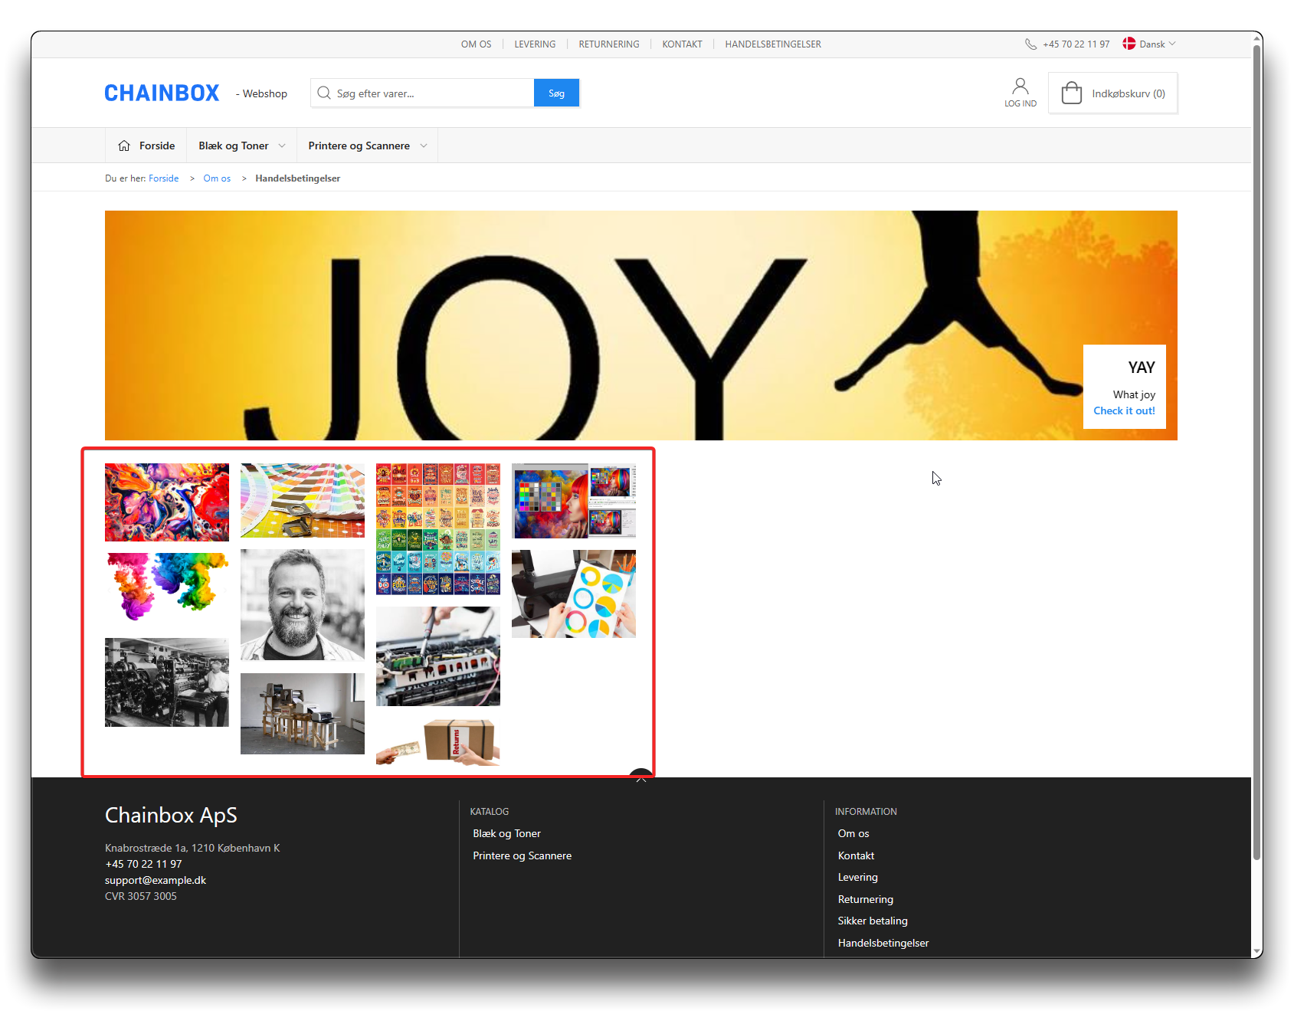Click Forside breadcrumb link
The width and height of the screenshot is (1294, 1014).
tap(163, 178)
